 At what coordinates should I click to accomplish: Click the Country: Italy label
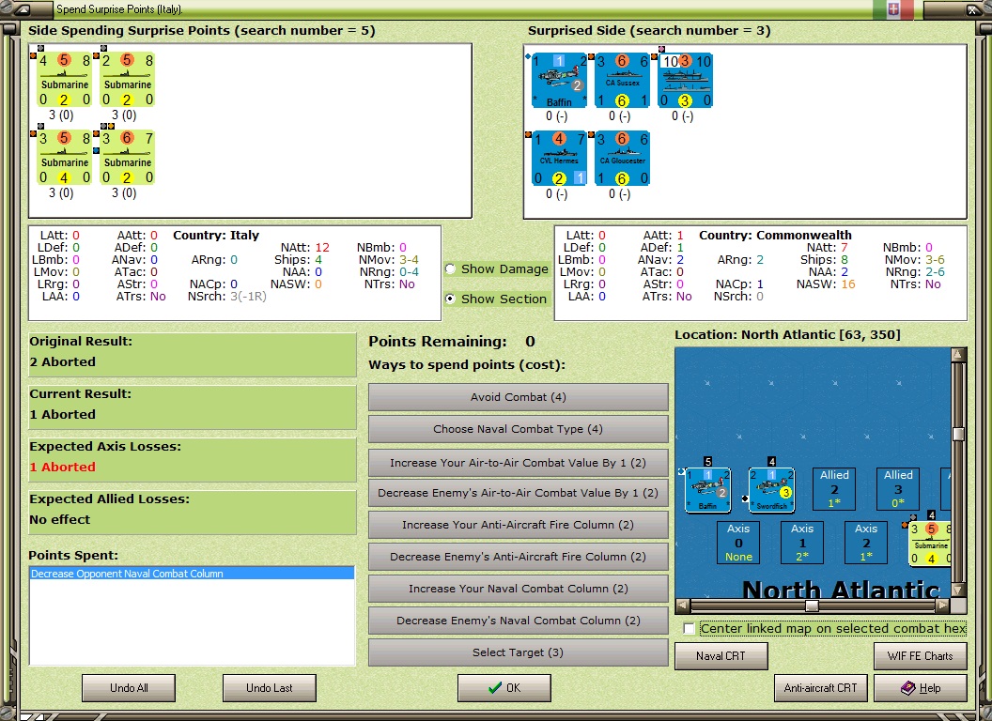216,236
